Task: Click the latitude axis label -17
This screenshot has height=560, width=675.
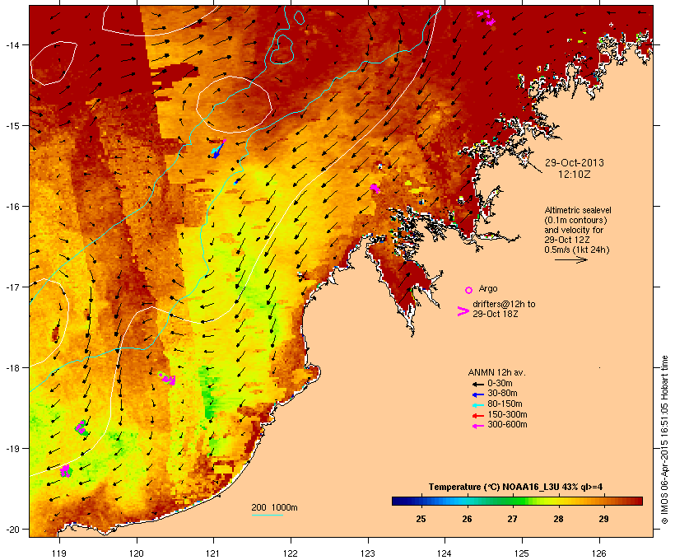Action: tap(12, 287)
